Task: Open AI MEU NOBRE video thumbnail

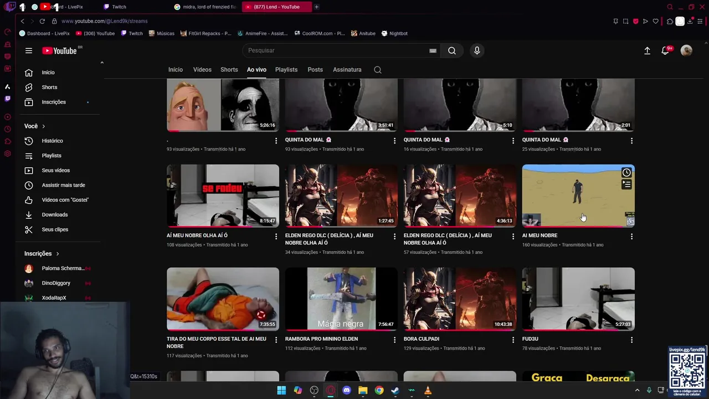Action: pyautogui.click(x=578, y=196)
